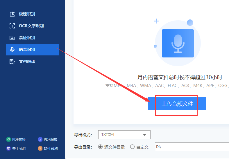Open the 软件帮助 link
This screenshot has height=159, width=229.
click(x=48, y=149)
